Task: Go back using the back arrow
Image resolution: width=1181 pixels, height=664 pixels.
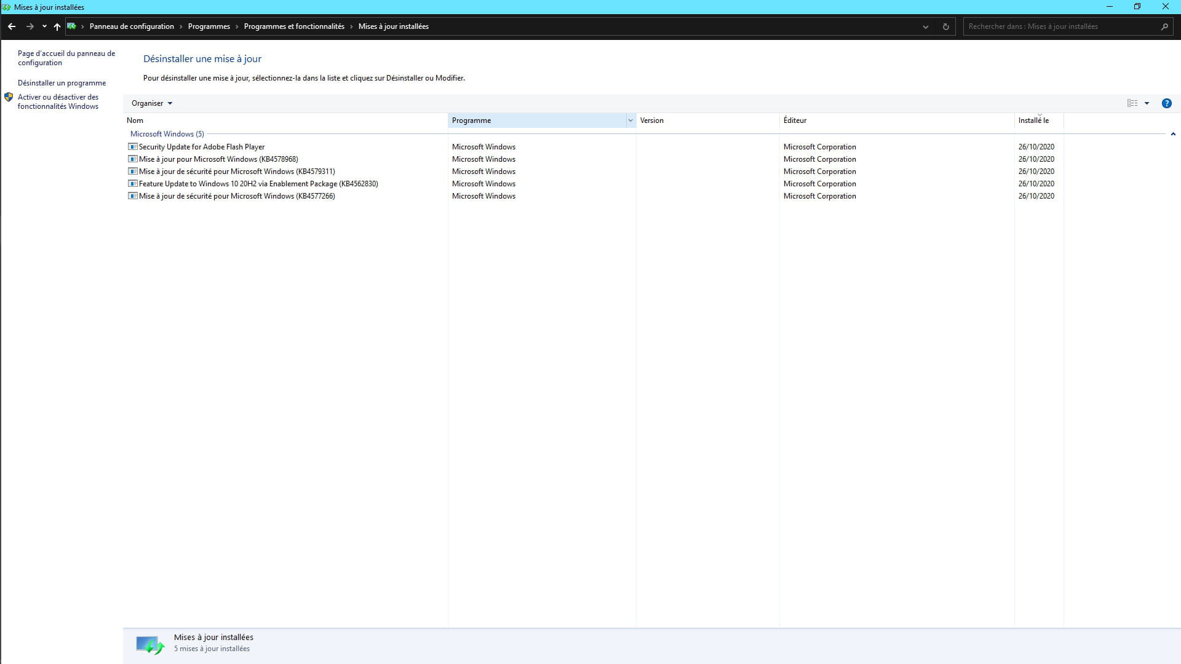Action: pyautogui.click(x=12, y=26)
